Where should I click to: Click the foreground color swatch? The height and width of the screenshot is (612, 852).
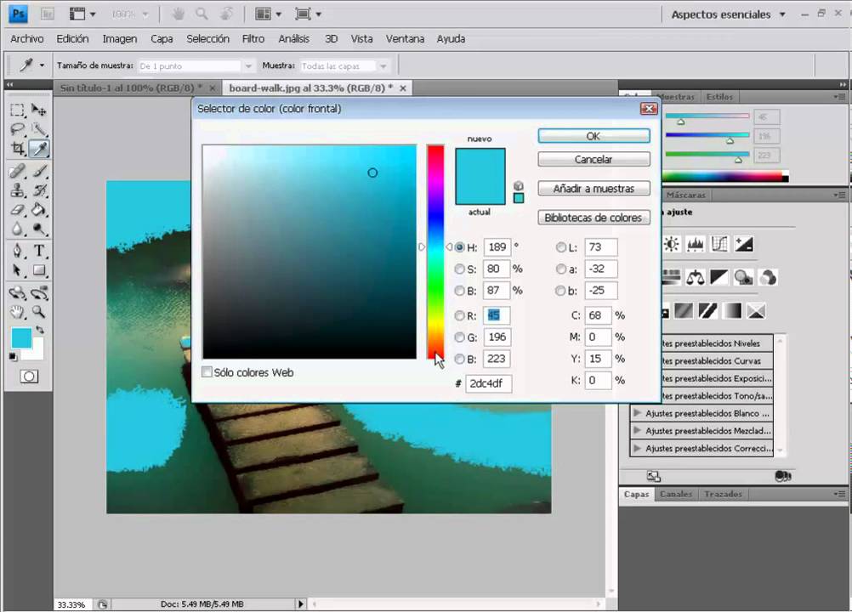(x=22, y=337)
